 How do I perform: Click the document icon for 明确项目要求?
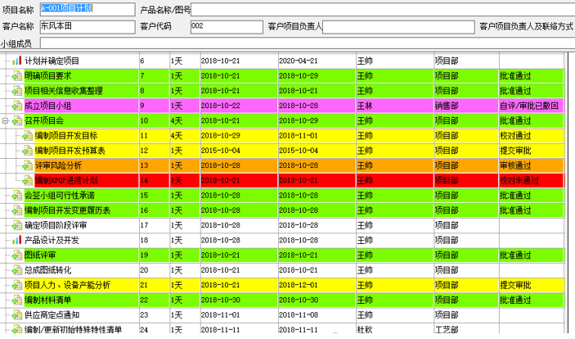(x=17, y=75)
